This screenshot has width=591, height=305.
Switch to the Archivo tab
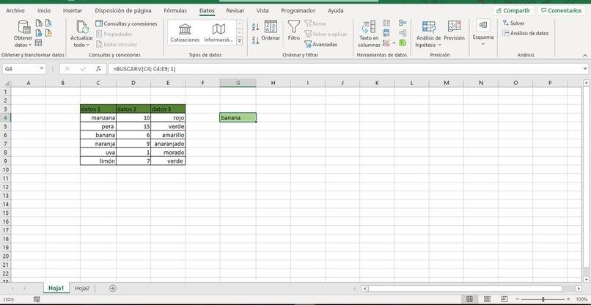[15, 10]
